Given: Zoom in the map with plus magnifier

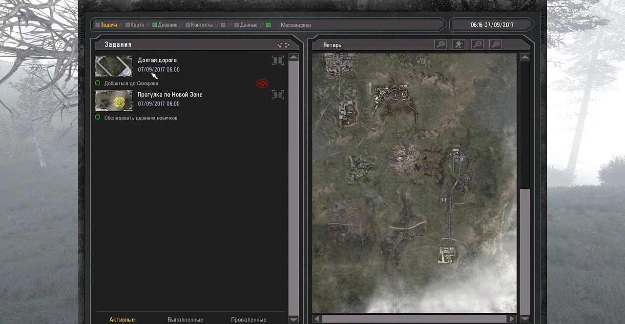Looking at the screenshot, I should [496, 44].
